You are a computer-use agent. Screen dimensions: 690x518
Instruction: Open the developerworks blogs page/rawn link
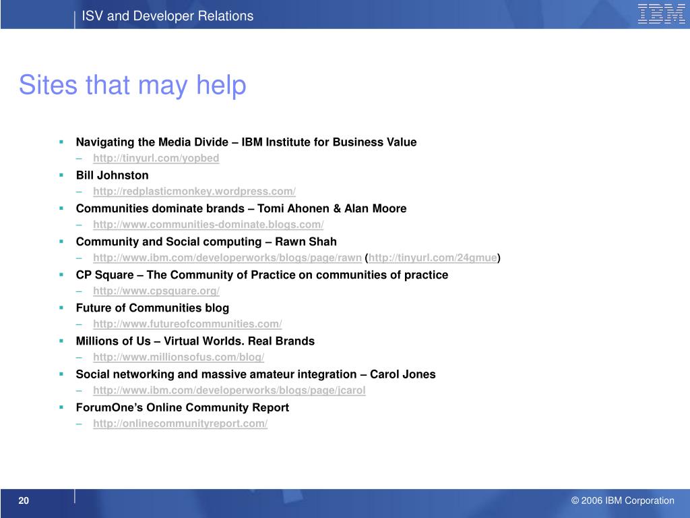pyautogui.click(x=227, y=258)
